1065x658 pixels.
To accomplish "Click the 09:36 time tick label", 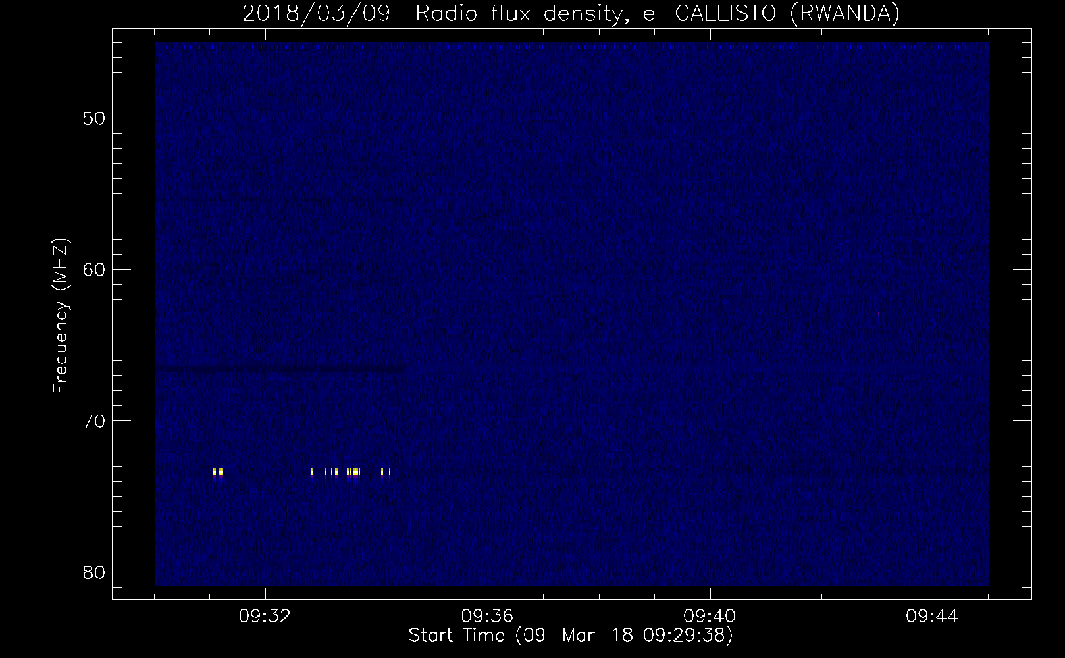I will point(488,617).
